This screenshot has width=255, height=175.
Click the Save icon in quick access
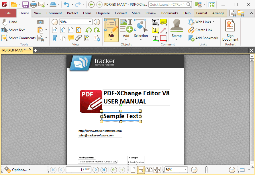[x=25, y=5]
